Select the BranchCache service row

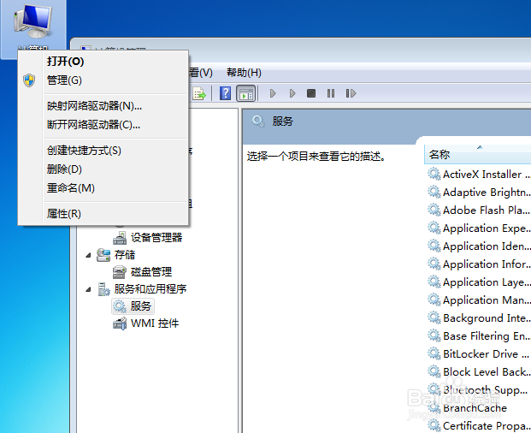(x=479, y=407)
